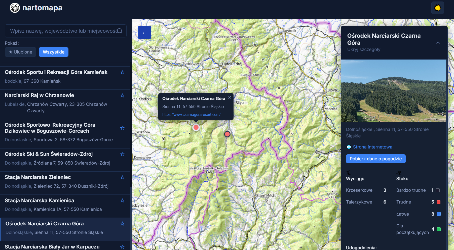Image resolution: width=454 pixels, height=250 pixels.
Task: Click the search magnifier icon
Action: pos(120,31)
